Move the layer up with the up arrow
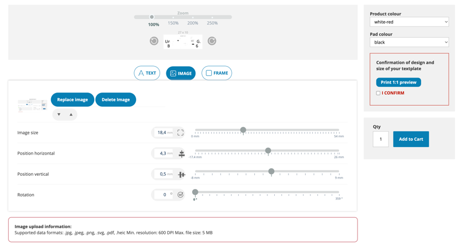Image resolution: width=459 pixels, height=247 pixels. [71, 115]
